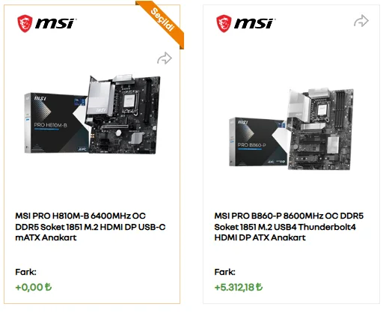Open MSI PRO B860-P 8600MHz title link

click(x=289, y=227)
